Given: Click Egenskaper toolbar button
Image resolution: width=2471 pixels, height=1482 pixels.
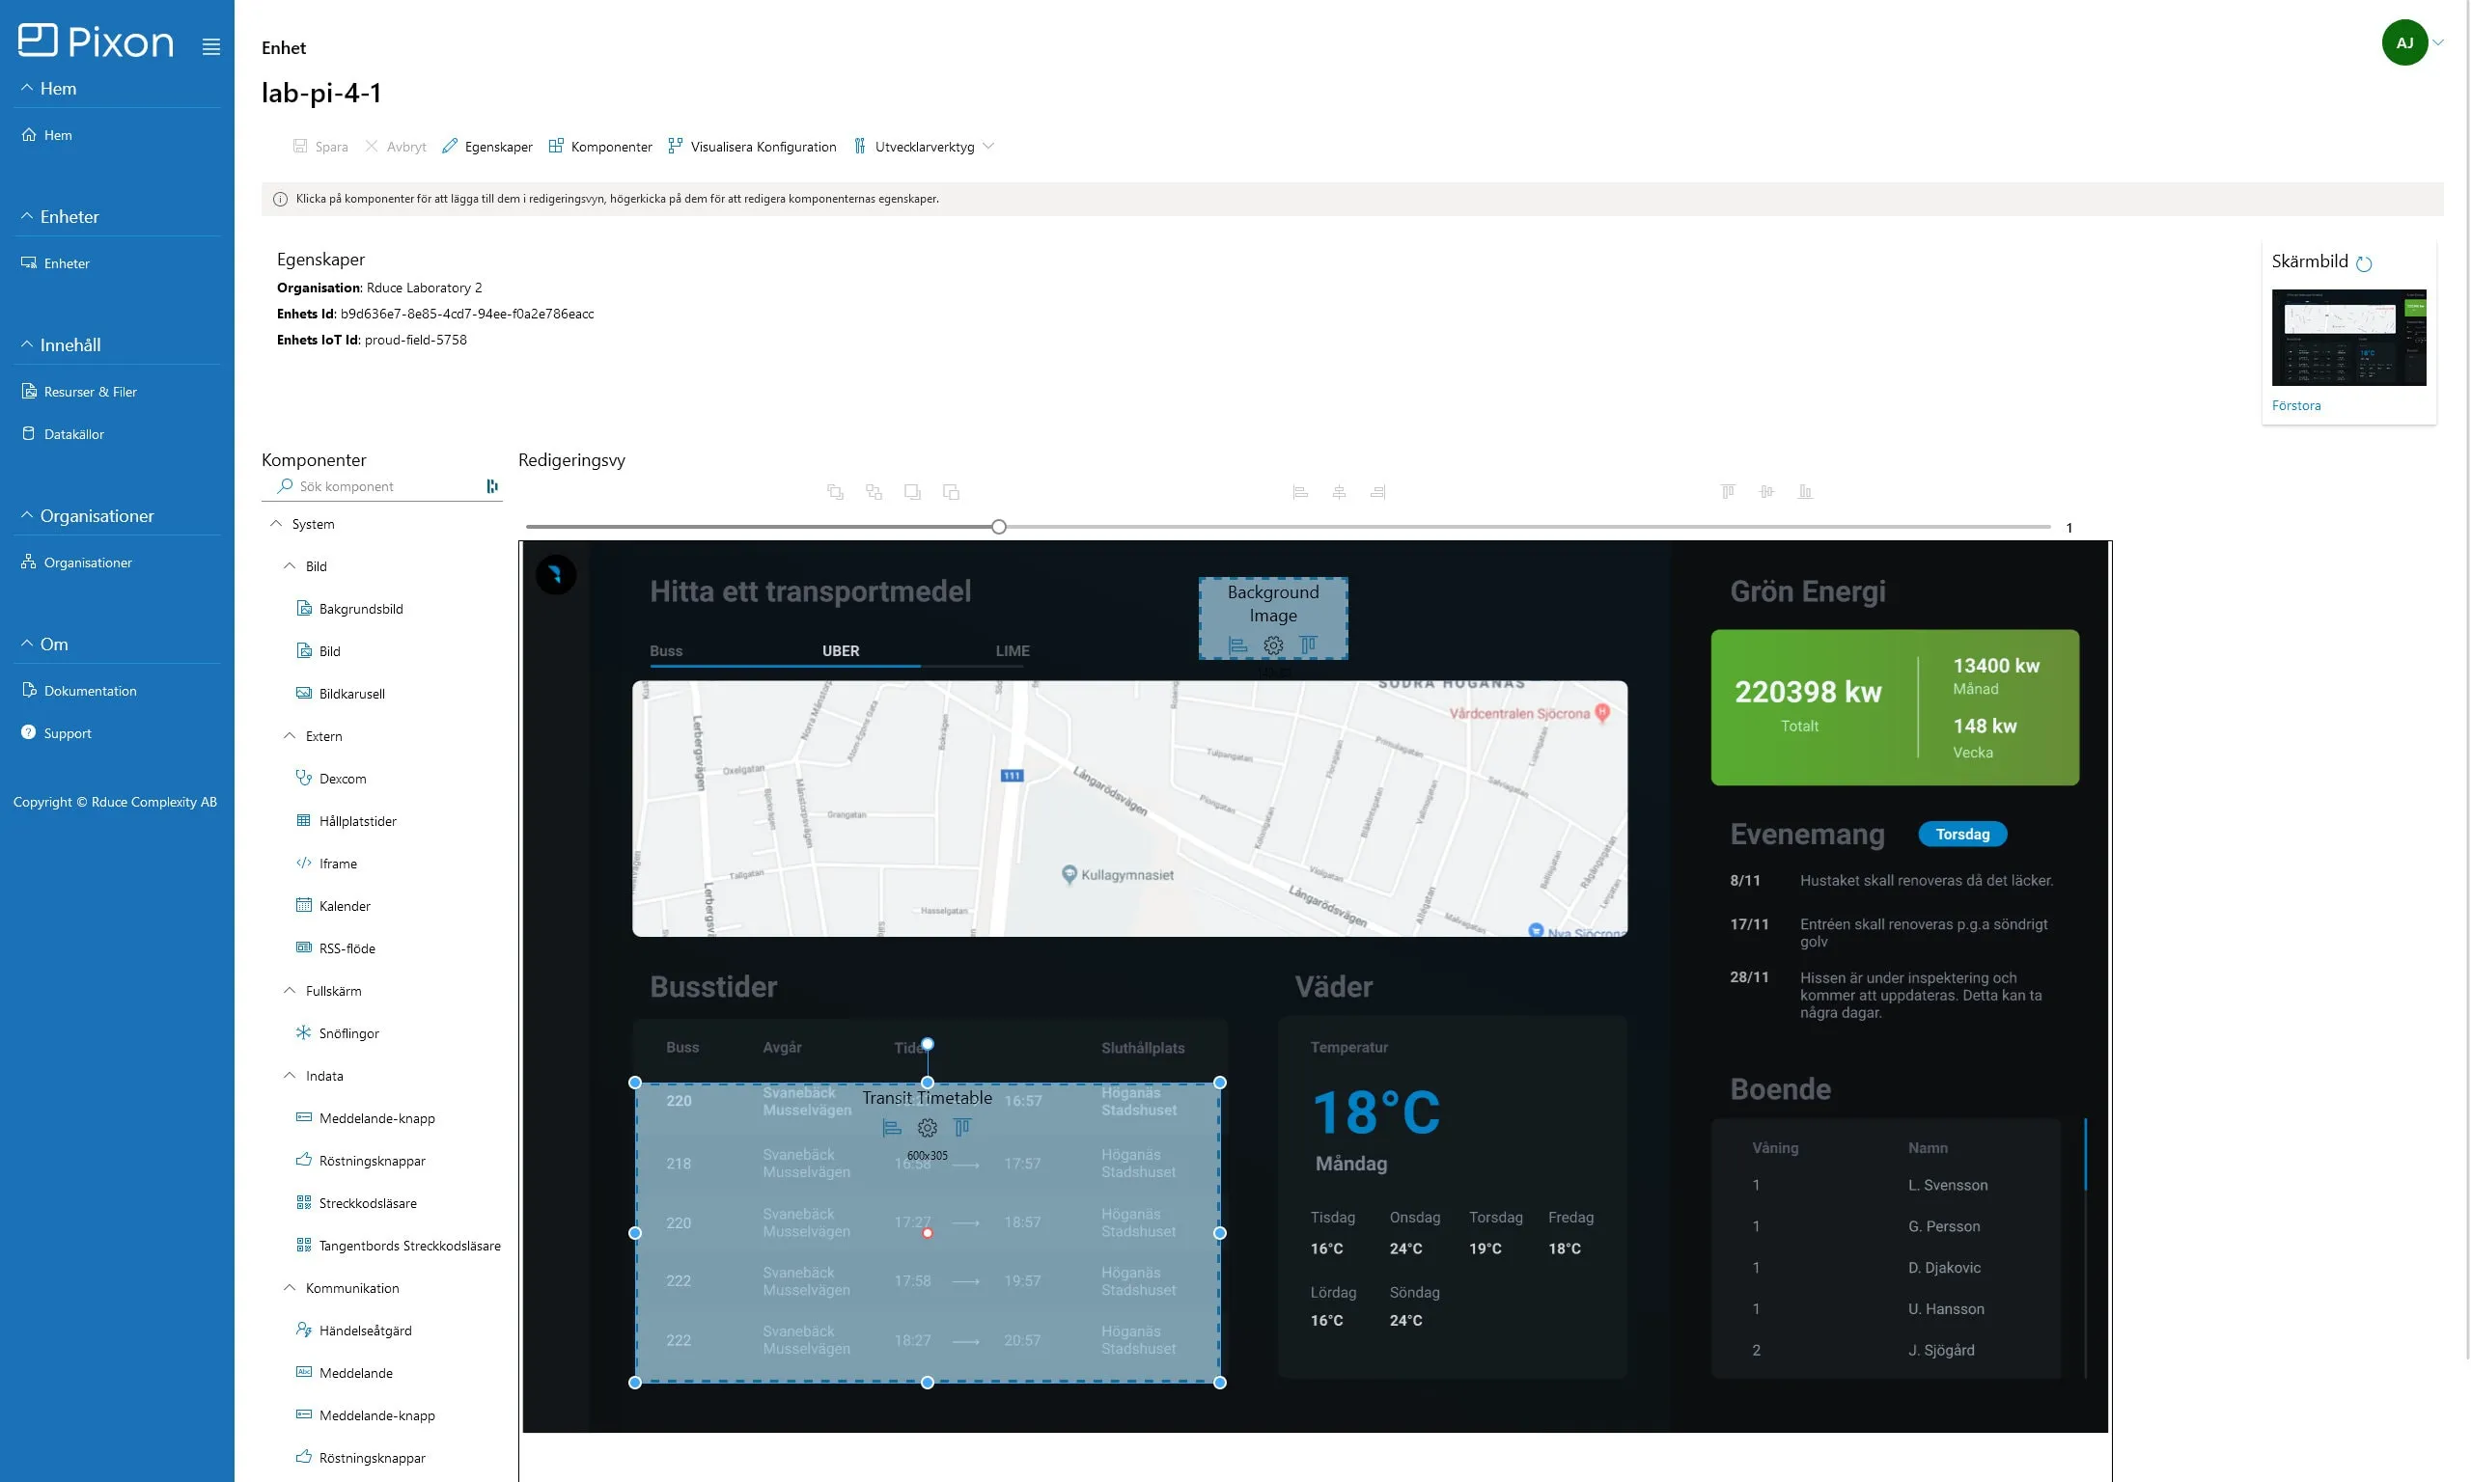Looking at the screenshot, I should tap(487, 147).
